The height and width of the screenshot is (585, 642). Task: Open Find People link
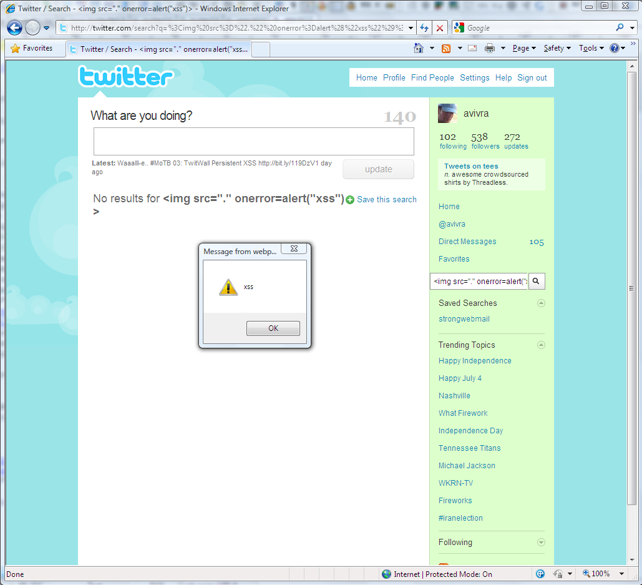(x=432, y=78)
